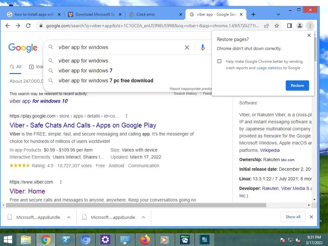This screenshot has height=246, width=328.
Task: Click the scroll-down arrow of vertical scrollbar
Action: click(x=314, y=200)
